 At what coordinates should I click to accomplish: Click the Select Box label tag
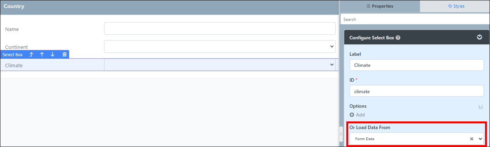click(x=13, y=55)
